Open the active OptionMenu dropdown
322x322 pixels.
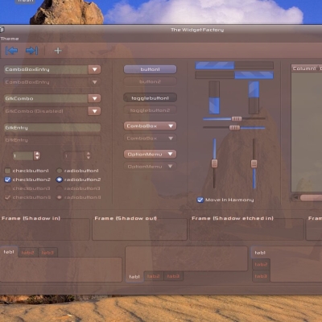coord(150,154)
